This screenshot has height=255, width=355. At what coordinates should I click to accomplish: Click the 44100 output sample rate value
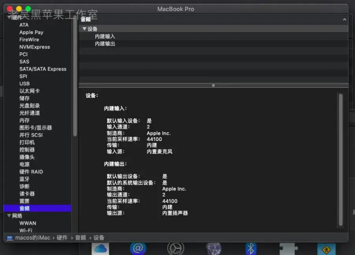pos(170,201)
